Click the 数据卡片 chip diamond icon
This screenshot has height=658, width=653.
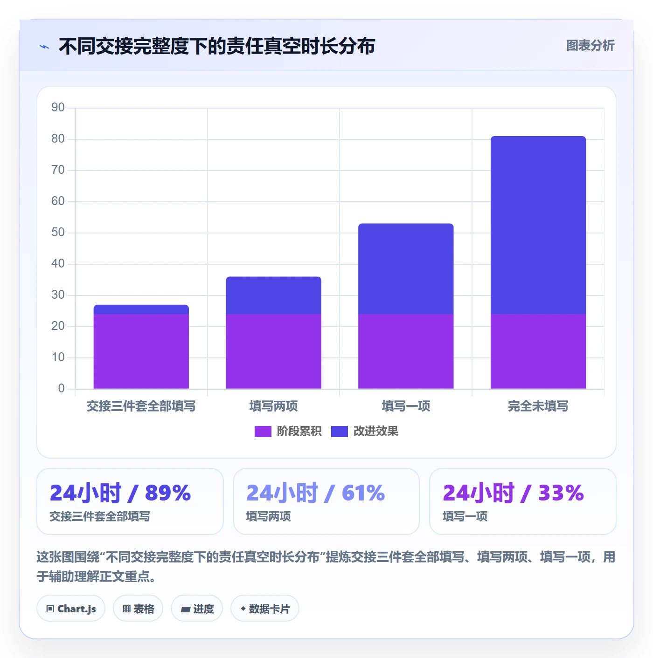(x=243, y=609)
